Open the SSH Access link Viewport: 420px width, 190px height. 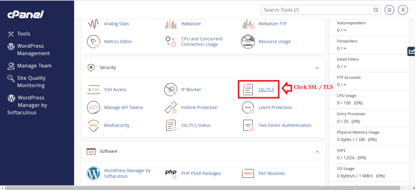(115, 89)
